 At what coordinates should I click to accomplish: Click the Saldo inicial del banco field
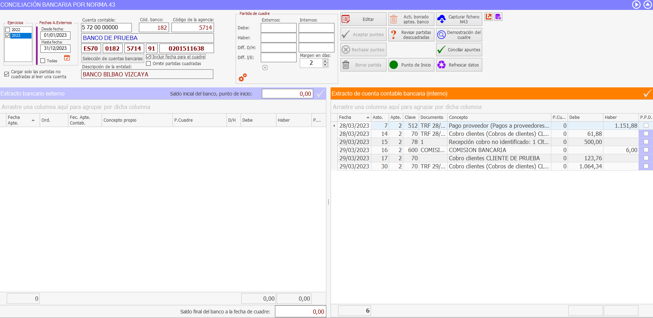[x=287, y=94]
